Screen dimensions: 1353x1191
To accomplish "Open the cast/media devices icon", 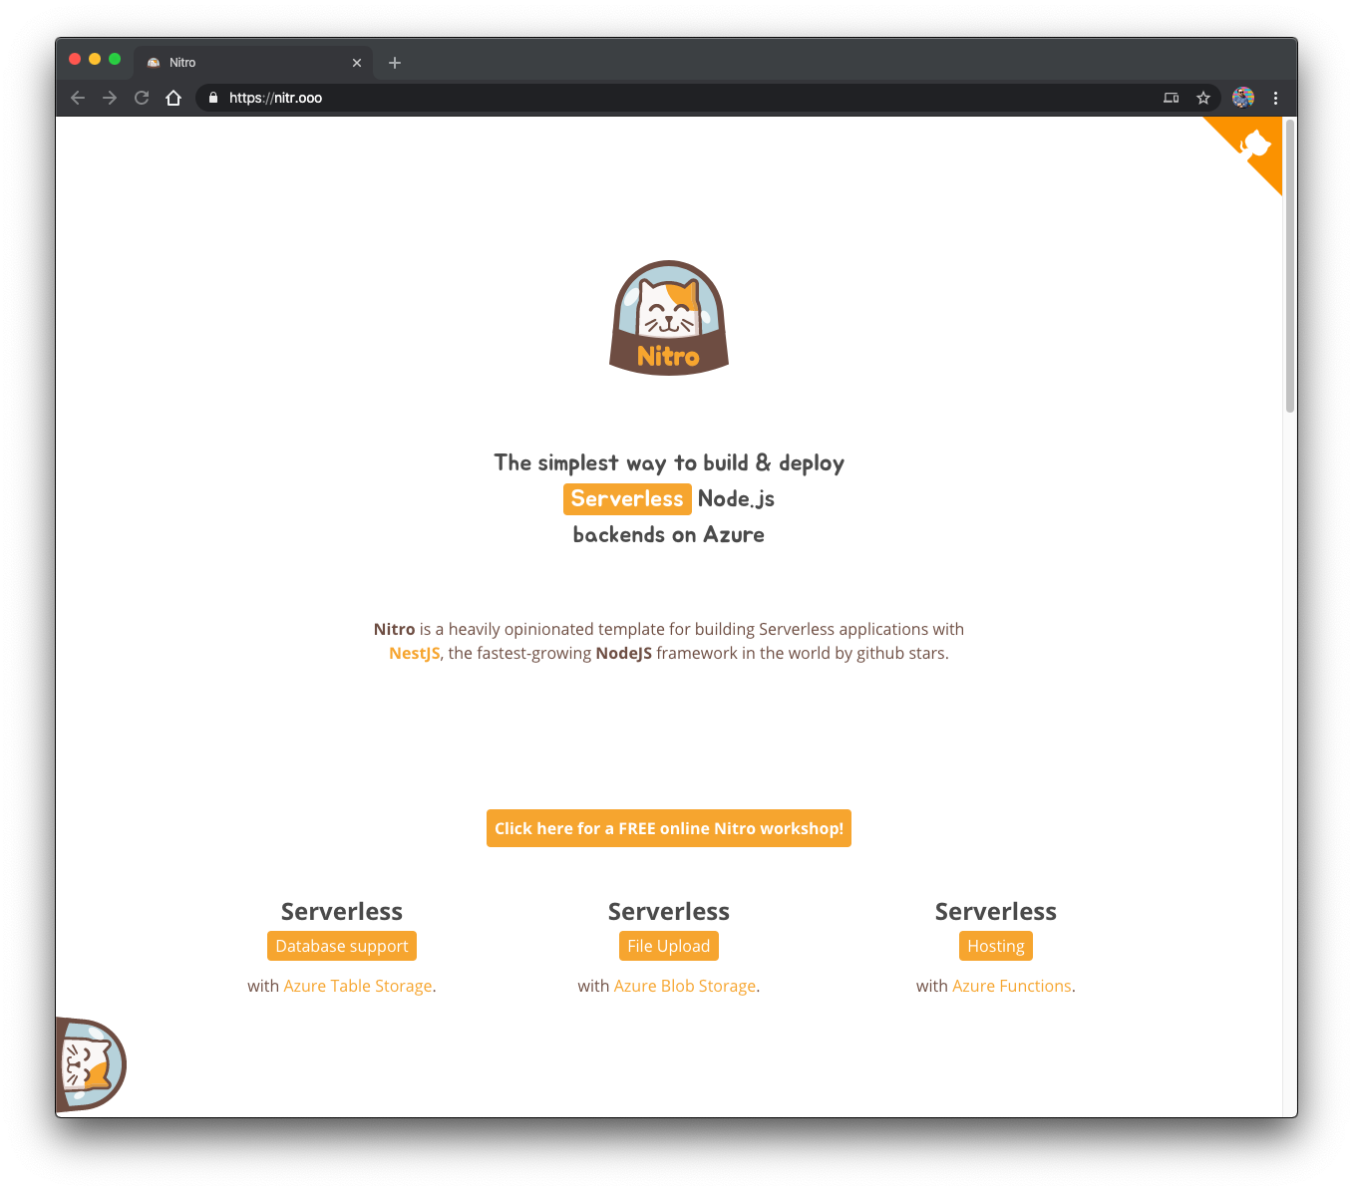I will pyautogui.click(x=1172, y=98).
